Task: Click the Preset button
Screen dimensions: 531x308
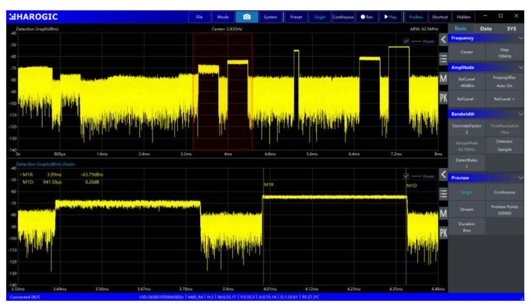Action: click(296, 17)
